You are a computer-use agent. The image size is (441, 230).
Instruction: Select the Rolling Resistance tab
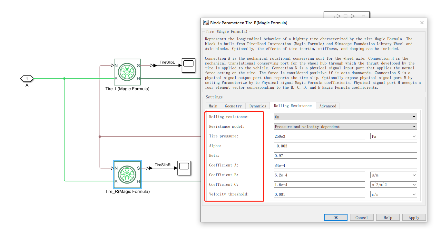tap(293, 105)
